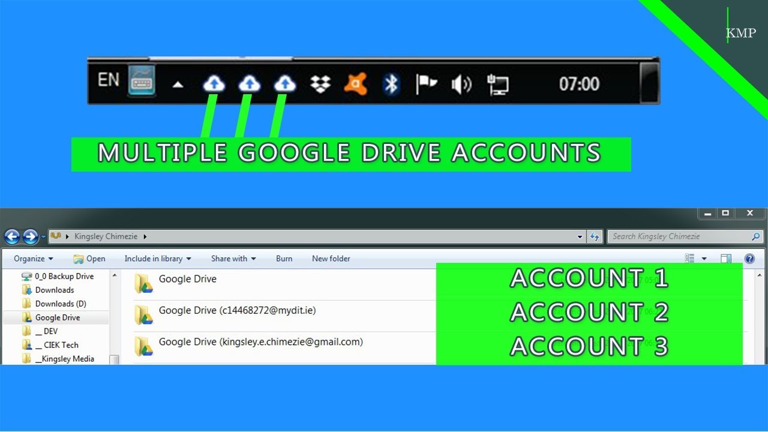Select __Kingsley Media in sidebar
The width and height of the screenshot is (768, 432).
coord(58,359)
